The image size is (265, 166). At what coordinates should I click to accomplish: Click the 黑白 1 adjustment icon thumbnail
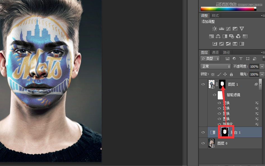pos(213,132)
